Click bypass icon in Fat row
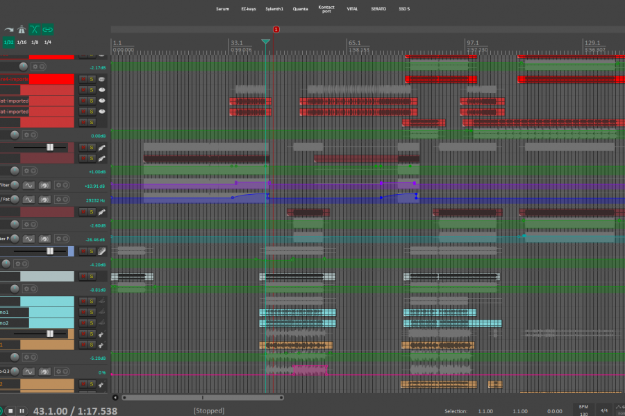Screen dimensions: 625x416 [x=44, y=199]
